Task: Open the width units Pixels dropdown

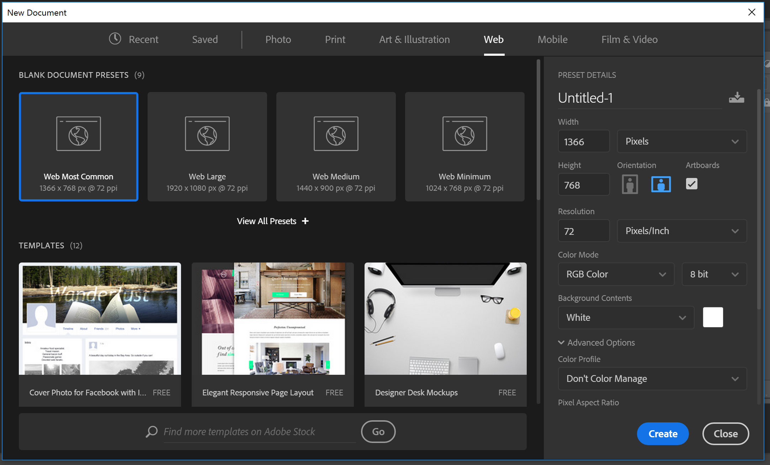Action: 681,141
